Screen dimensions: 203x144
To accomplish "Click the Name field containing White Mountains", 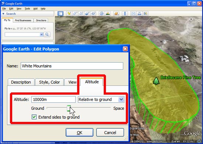I will [x=72, y=66].
